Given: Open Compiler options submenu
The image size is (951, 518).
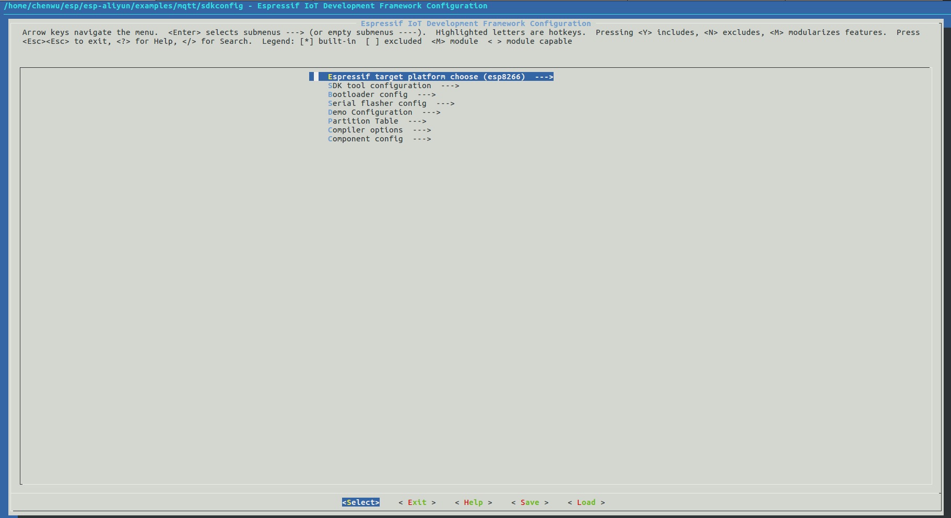Looking at the screenshot, I should click(x=379, y=130).
